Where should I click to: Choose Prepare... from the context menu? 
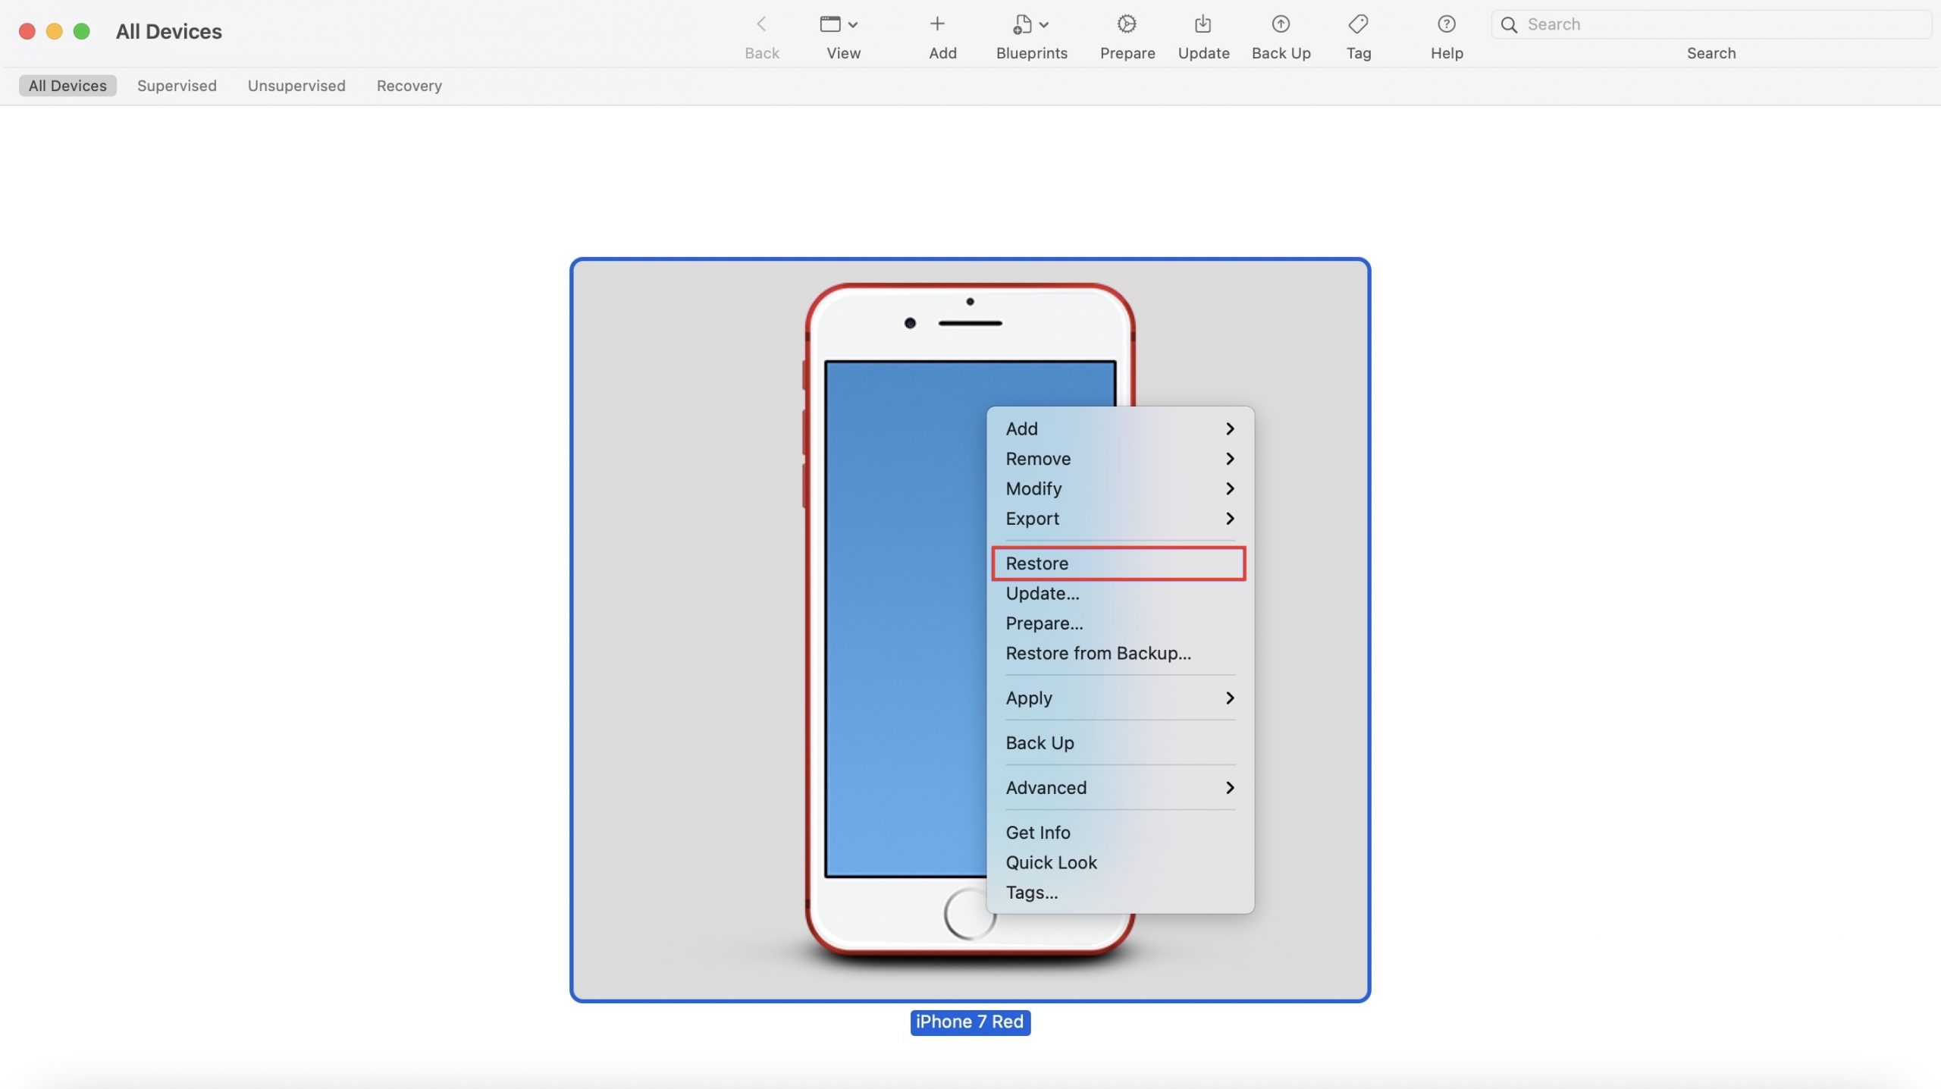[1120, 623]
